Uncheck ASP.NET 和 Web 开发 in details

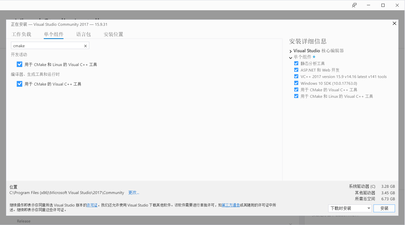[296, 70]
